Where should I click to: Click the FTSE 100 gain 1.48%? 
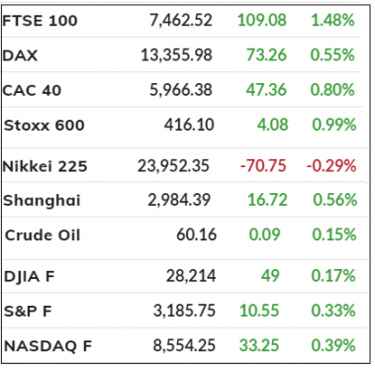coord(332,21)
